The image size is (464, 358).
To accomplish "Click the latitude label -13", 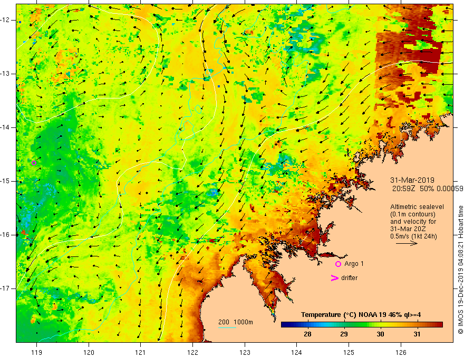I will coord(5,74).
